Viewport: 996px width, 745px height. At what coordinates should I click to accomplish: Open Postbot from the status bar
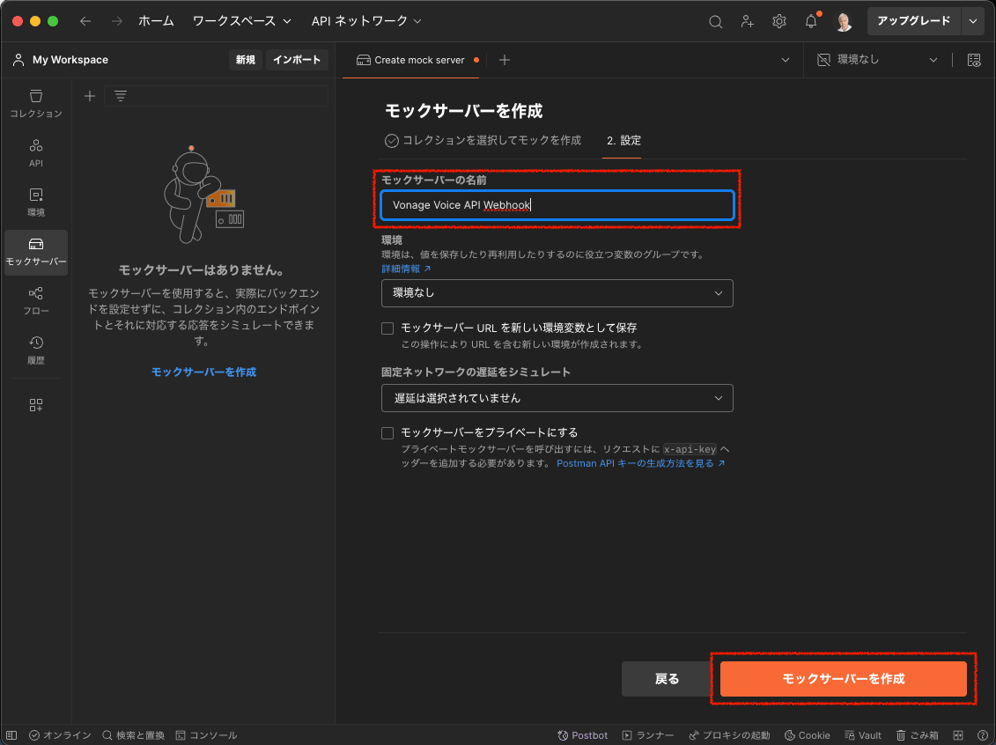point(582,734)
